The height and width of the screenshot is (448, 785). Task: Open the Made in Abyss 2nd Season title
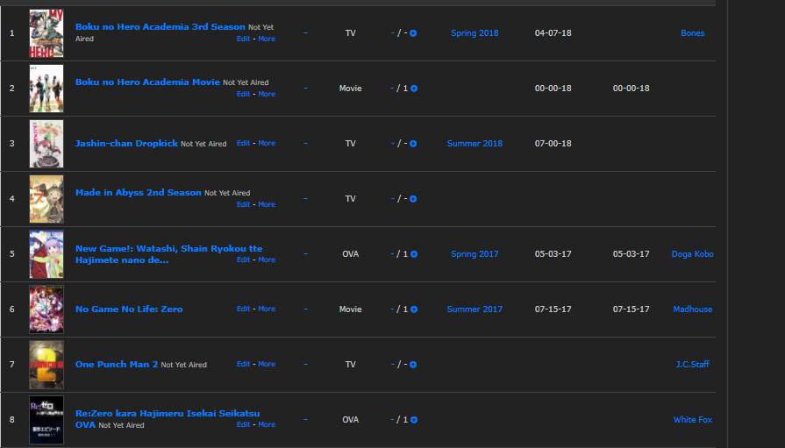pyautogui.click(x=139, y=193)
